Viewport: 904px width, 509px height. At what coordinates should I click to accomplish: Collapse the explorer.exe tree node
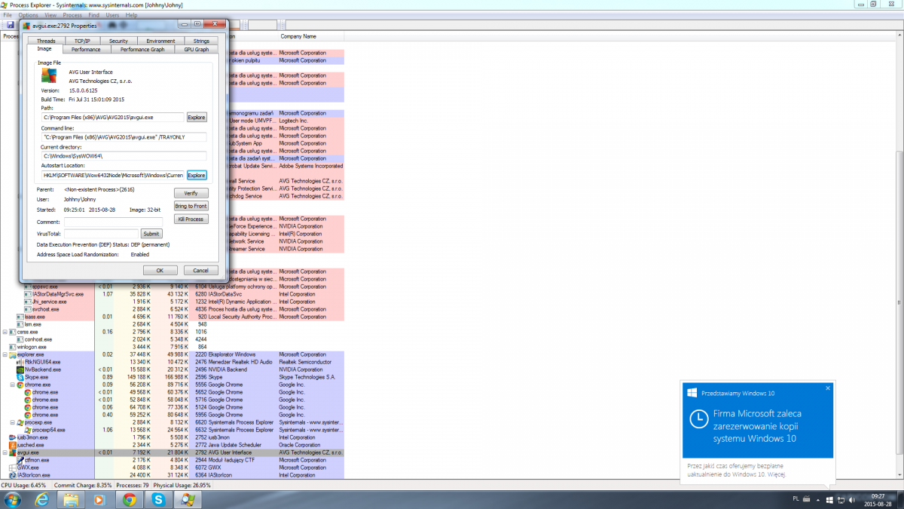click(5, 354)
